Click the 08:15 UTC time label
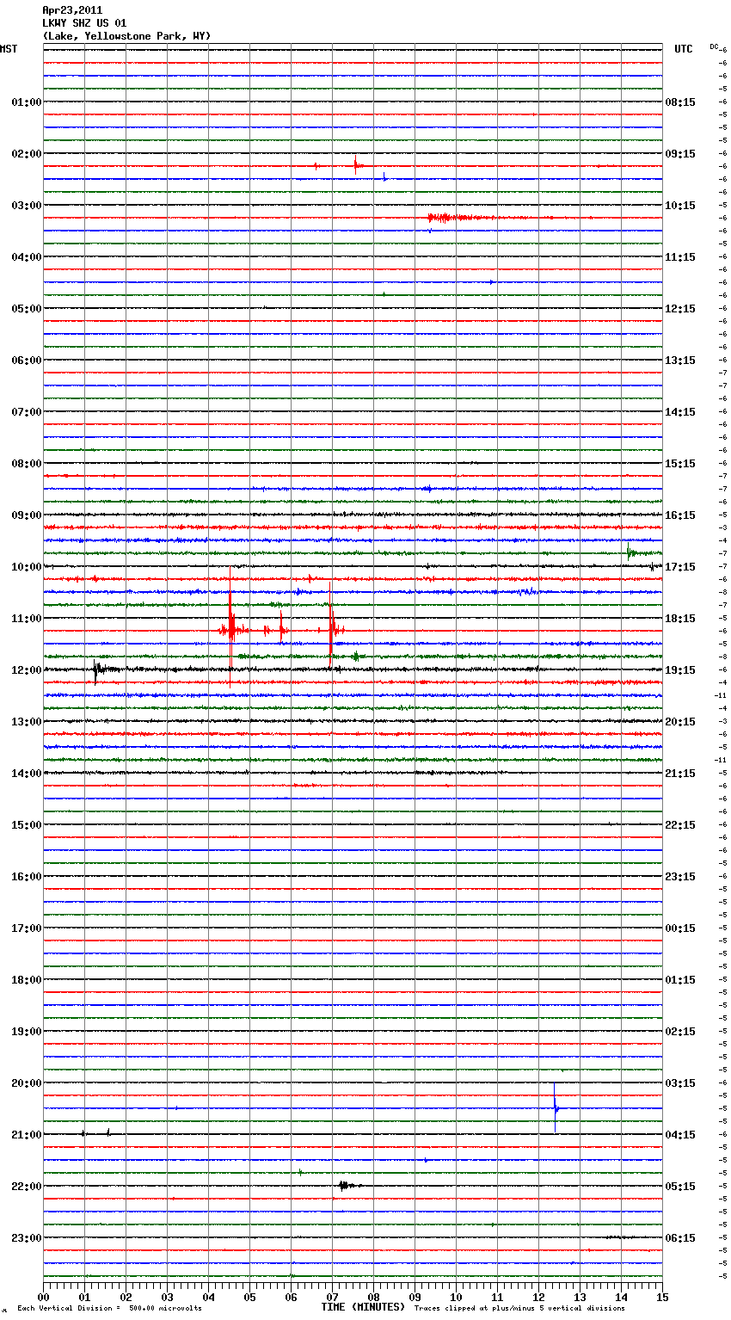 coord(680,102)
